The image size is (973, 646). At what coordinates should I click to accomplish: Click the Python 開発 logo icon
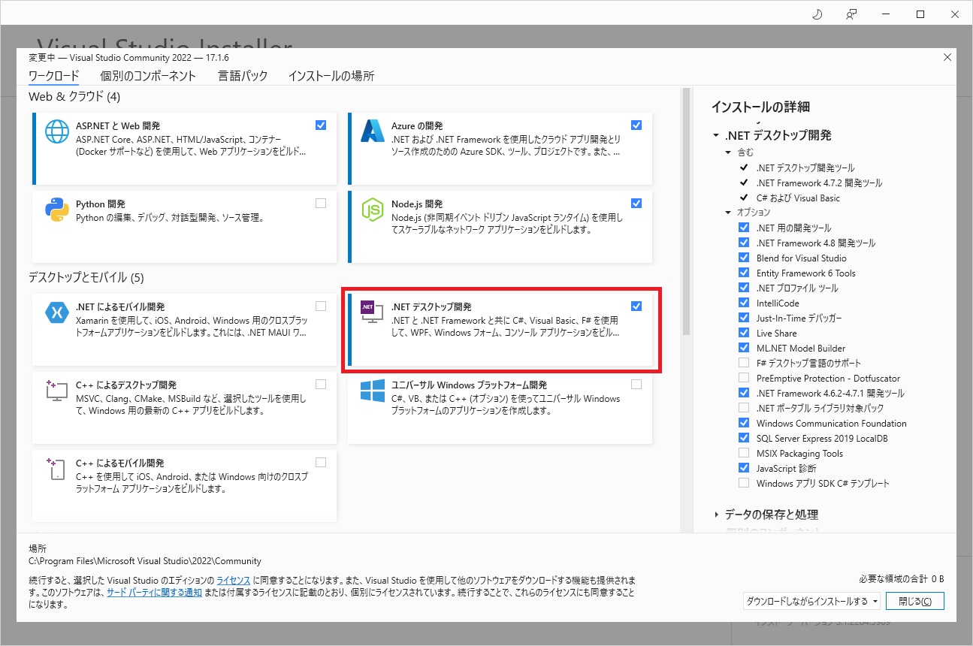(x=56, y=210)
